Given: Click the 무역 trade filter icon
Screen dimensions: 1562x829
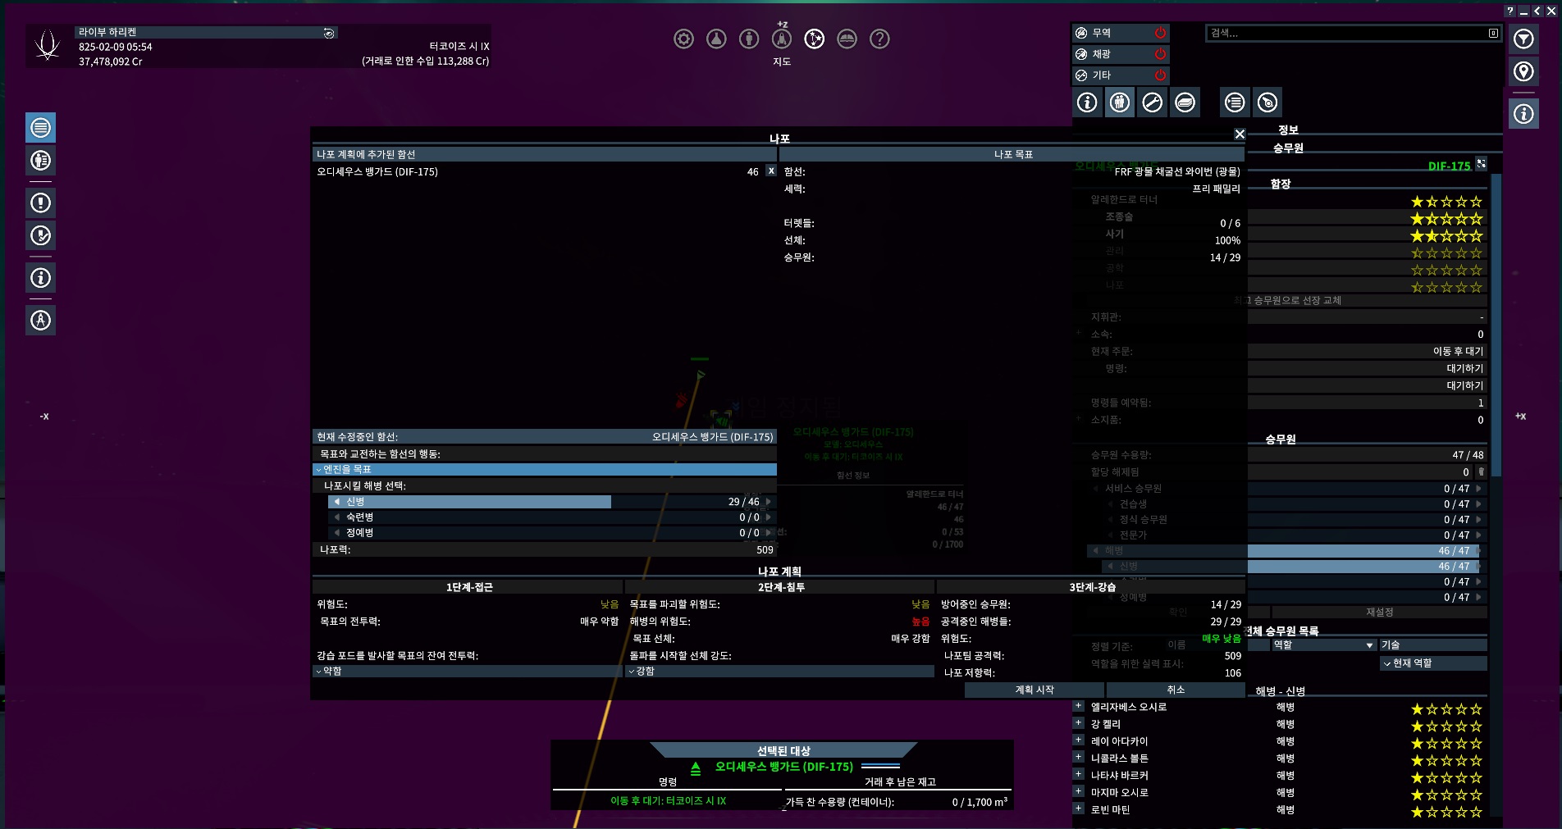Looking at the screenshot, I should 1081,33.
